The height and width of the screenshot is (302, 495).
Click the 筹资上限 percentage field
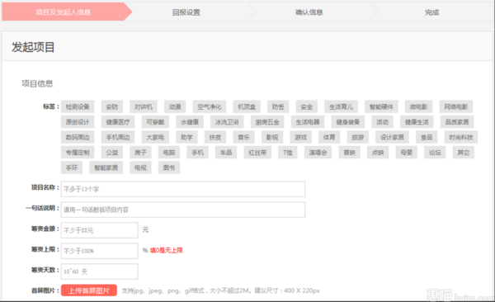[x=100, y=251]
